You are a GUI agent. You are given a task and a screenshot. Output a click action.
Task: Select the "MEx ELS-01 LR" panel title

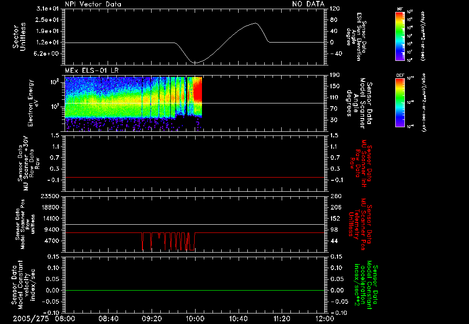tap(92, 70)
